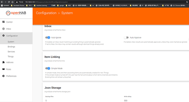
Task: Click the Control grid icon in sidebar
Action: tap(4, 22)
